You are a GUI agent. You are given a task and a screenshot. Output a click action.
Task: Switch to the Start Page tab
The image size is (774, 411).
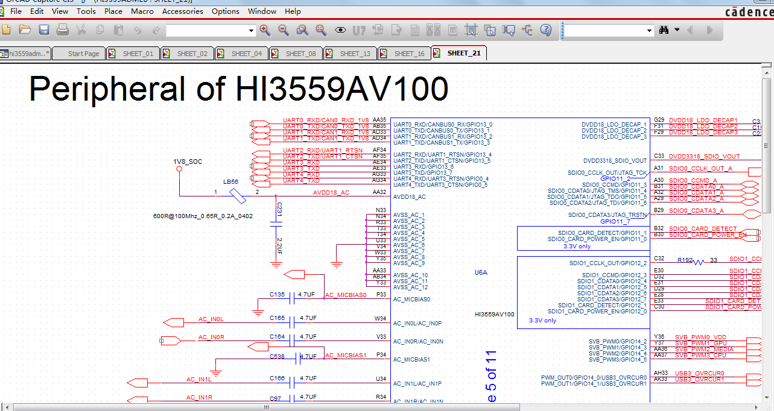pos(79,54)
